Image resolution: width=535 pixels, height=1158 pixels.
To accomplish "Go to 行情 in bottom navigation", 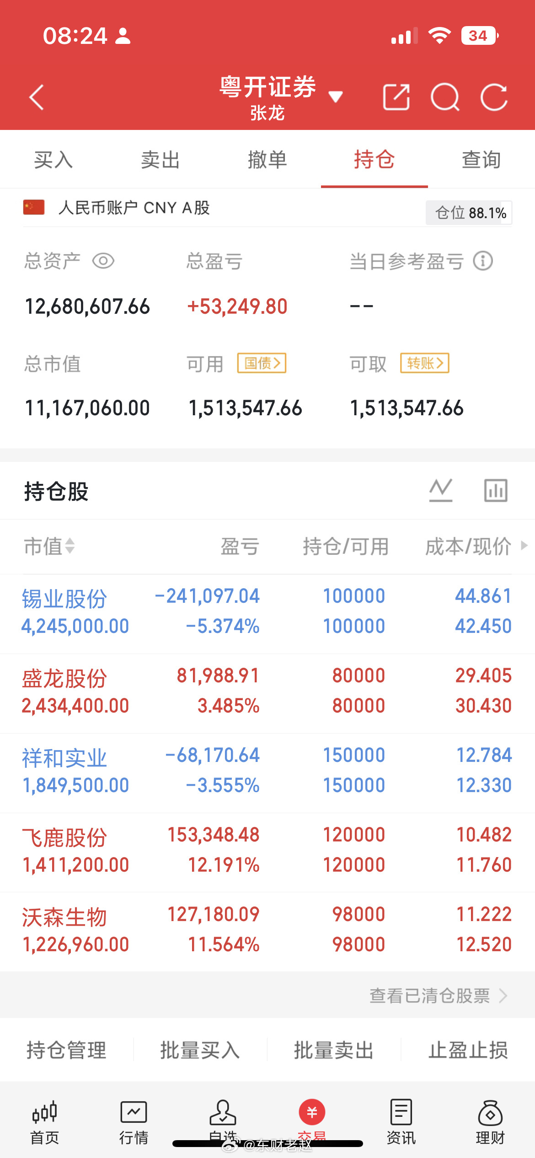I will pos(134,1122).
